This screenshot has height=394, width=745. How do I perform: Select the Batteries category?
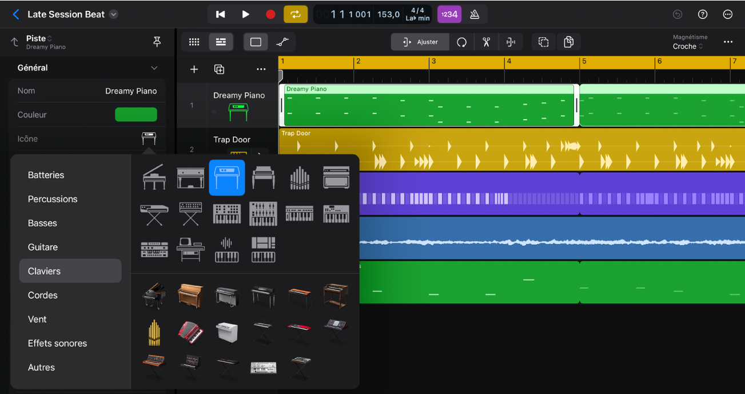tap(46, 175)
